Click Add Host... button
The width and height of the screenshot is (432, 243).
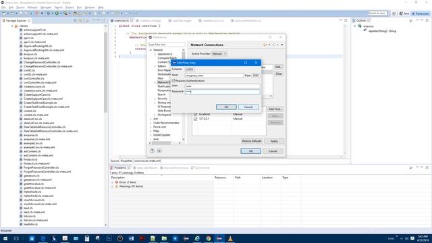(275, 109)
